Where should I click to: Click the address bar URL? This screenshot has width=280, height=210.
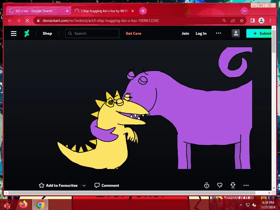[x=101, y=21]
